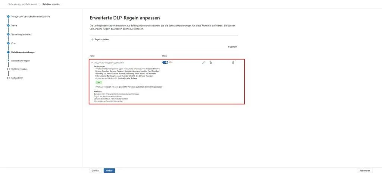Click the completed icon for Vorlage step
The width and height of the screenshot is (382, 174).
pos(8,16)
